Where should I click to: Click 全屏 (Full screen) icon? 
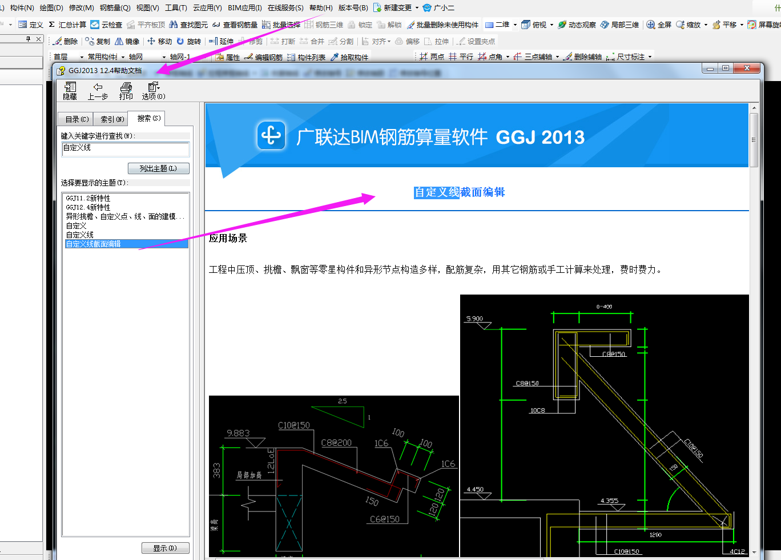pyautogui.click(x=651, y=25)
